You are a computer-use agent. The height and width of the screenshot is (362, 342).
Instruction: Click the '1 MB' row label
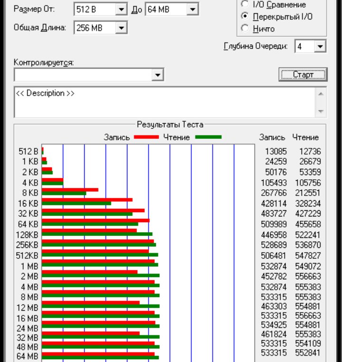[x=29, y=266]
